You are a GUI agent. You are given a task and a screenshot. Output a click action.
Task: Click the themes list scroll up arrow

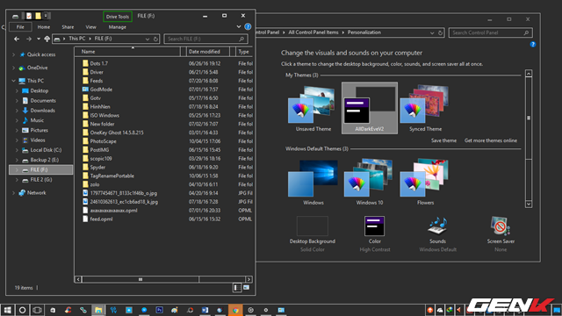coord(529,74)
